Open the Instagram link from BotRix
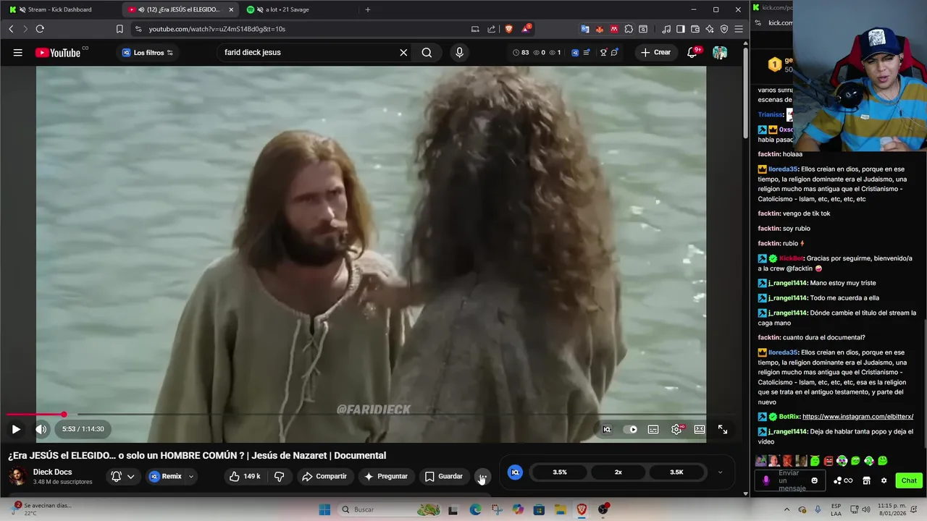 [857, 417]
